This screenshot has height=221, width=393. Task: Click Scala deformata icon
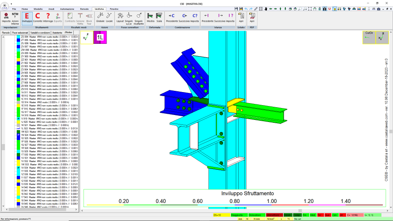(x=159, y=18)
